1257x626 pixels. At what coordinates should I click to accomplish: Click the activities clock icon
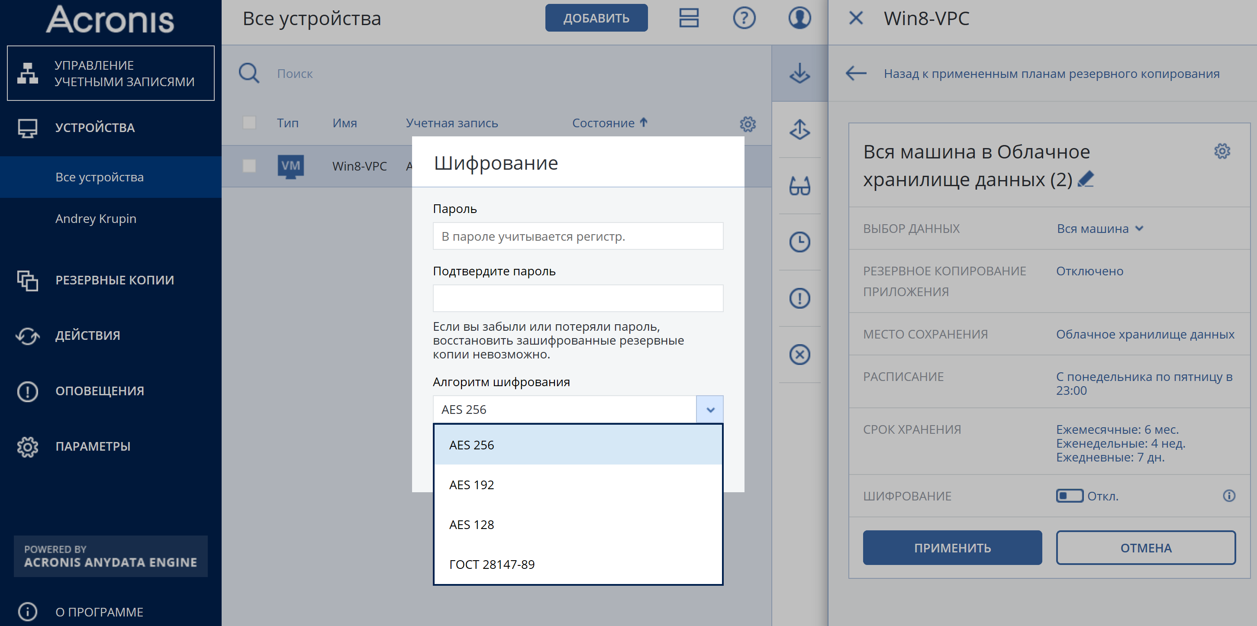799,242
